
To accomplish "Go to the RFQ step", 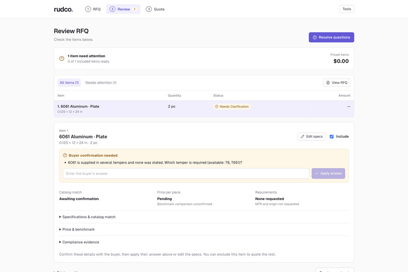I will (93, 9).
